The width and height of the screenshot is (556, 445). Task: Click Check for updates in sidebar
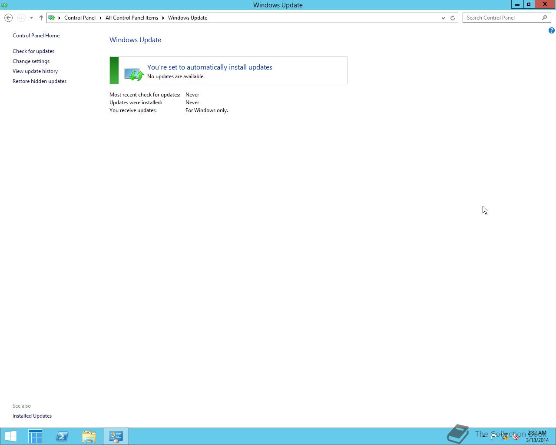click(x=33, y=51)
